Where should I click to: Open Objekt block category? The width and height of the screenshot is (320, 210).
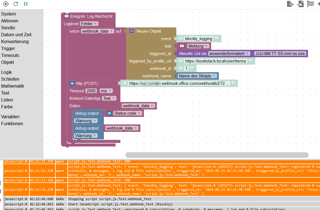point(7,62)
